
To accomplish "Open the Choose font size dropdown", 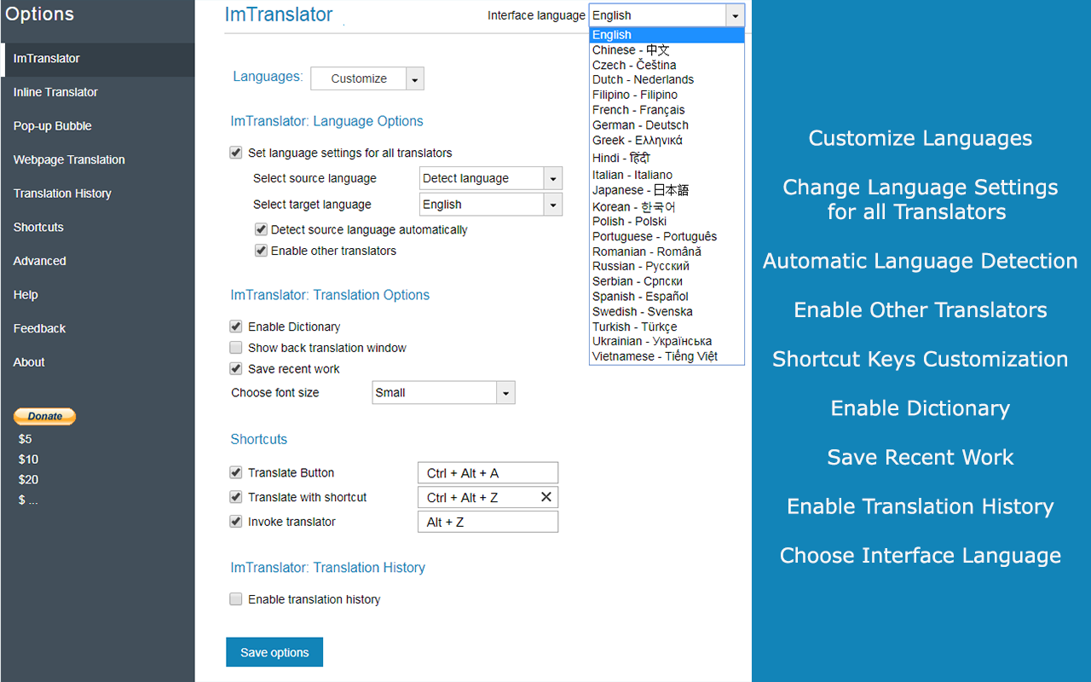I will tap(506, 393).
